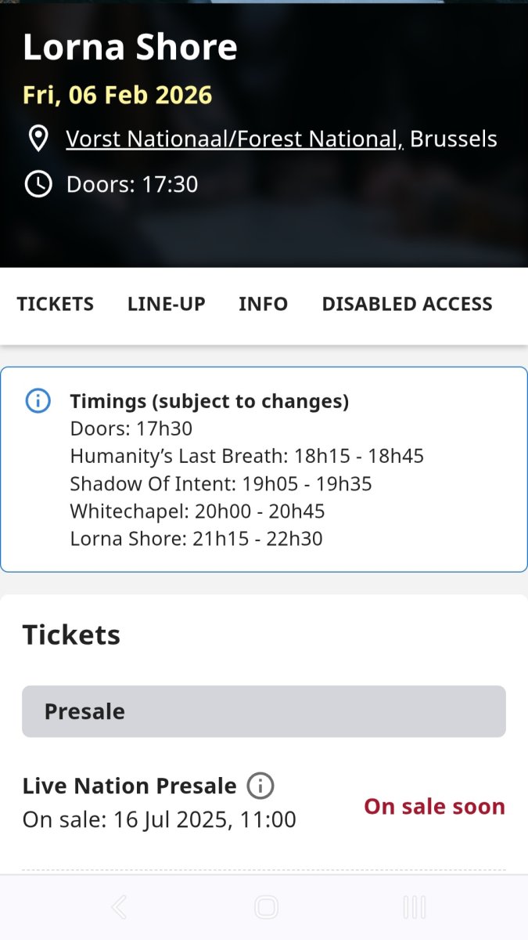This screenshot has width=528, height=940.
Task: Tap the Whitechapel set time line
Action: tap(197, 512)
